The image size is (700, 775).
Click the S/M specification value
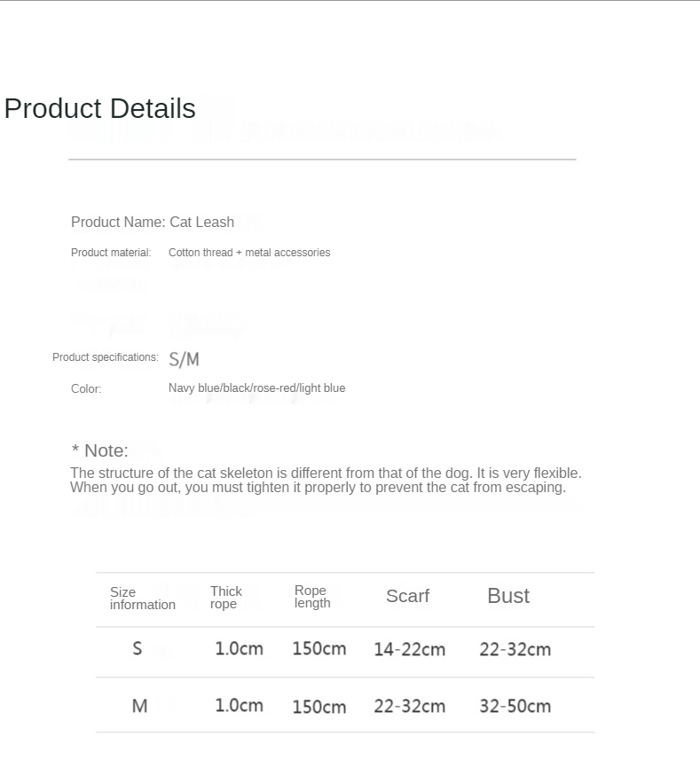point(184,359)
